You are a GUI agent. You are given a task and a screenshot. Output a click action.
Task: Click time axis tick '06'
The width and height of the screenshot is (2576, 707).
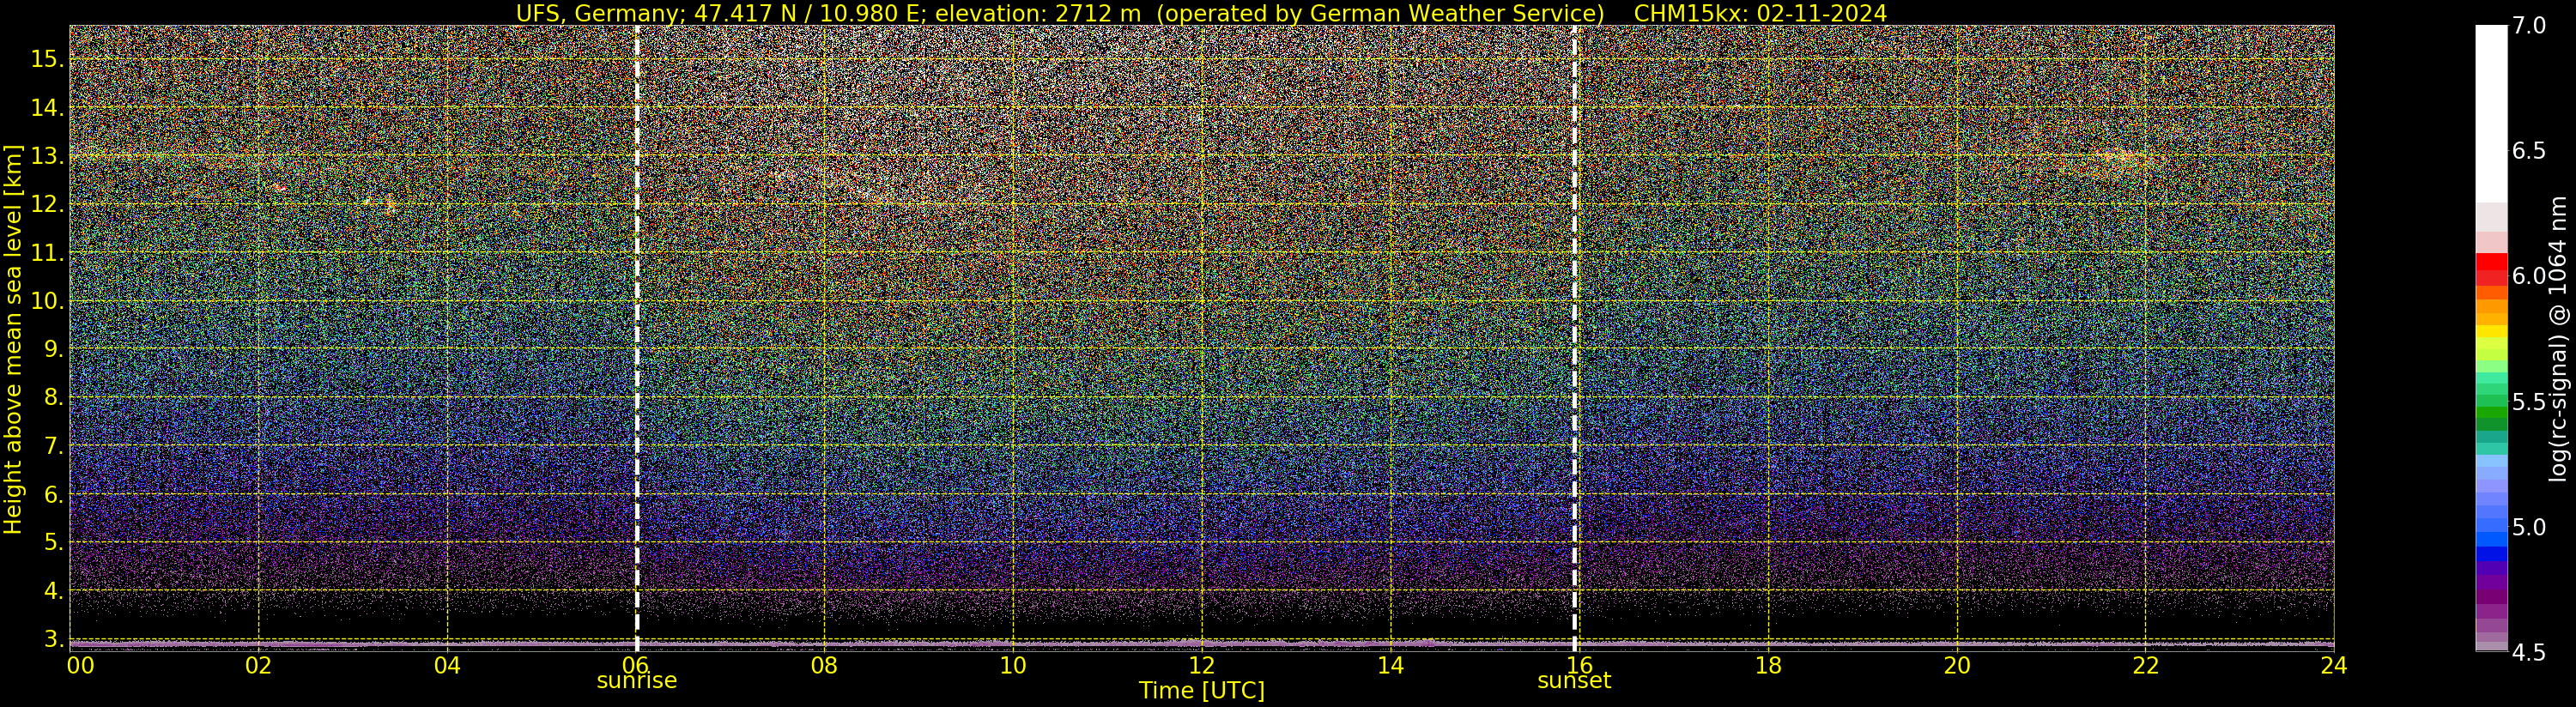tap(636, 665)
